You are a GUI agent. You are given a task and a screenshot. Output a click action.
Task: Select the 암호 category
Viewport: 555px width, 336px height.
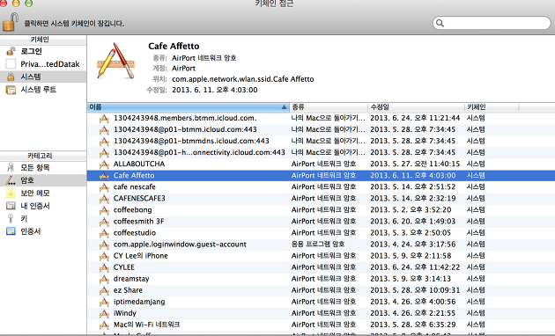[x=43, y=180]
